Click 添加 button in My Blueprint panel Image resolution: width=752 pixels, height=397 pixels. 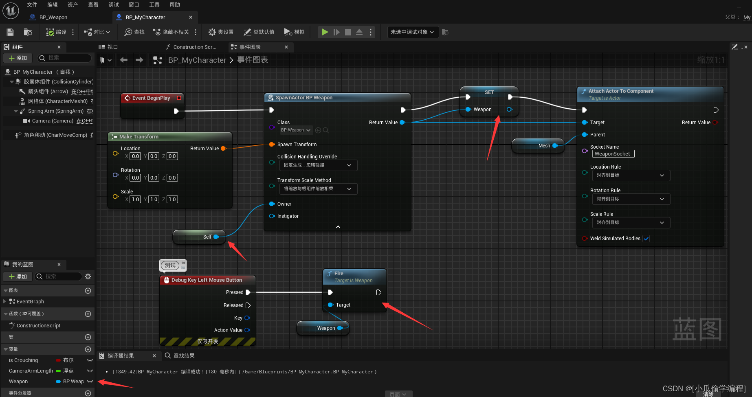pos(18,277)
